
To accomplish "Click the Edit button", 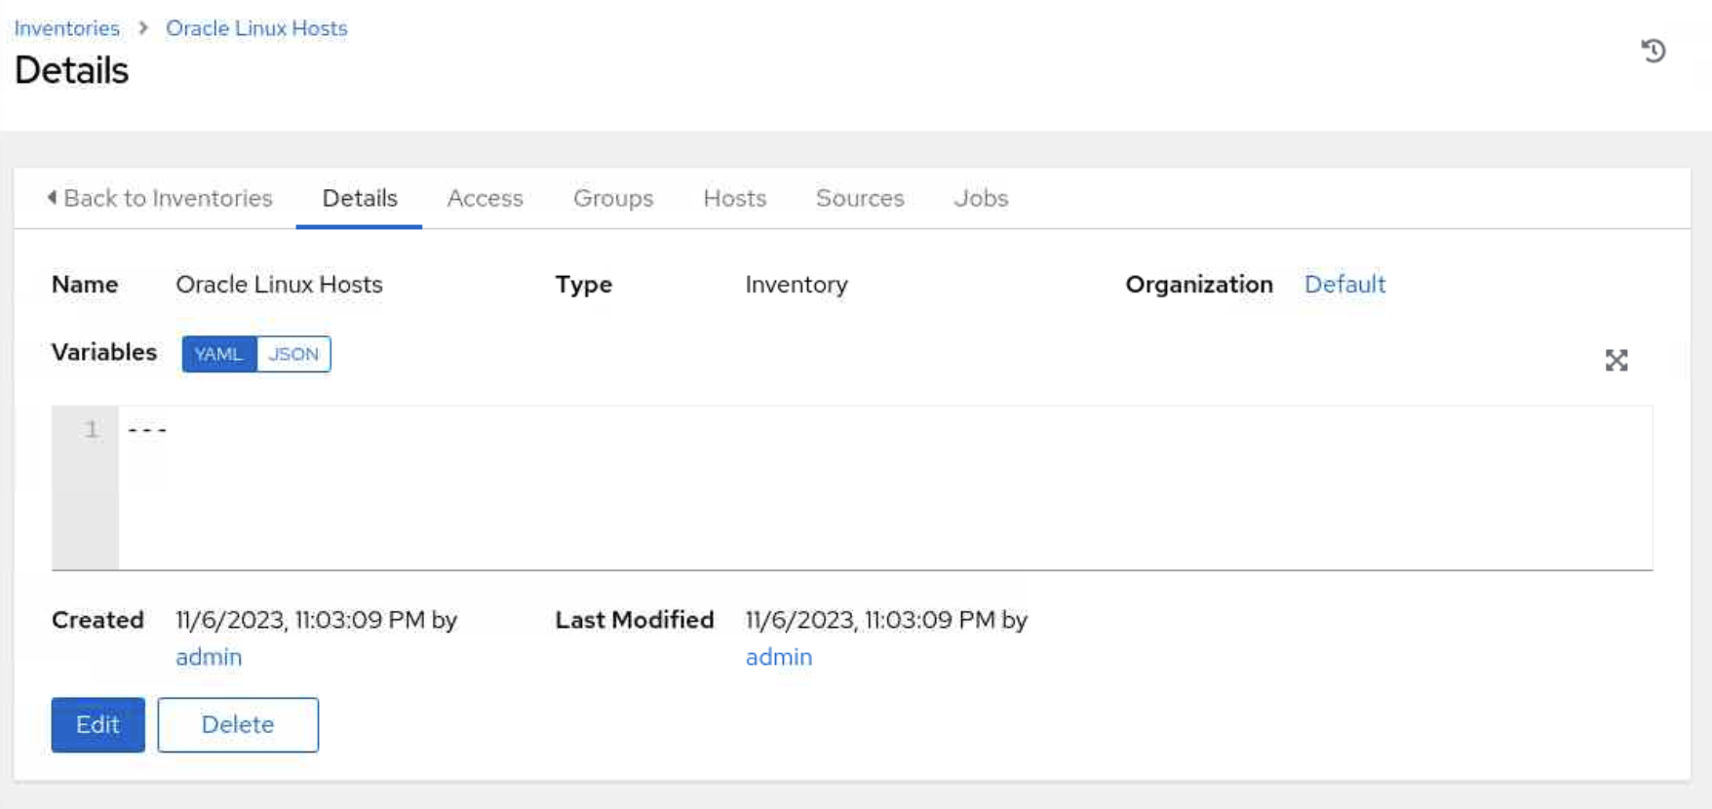I will (98, 724).
